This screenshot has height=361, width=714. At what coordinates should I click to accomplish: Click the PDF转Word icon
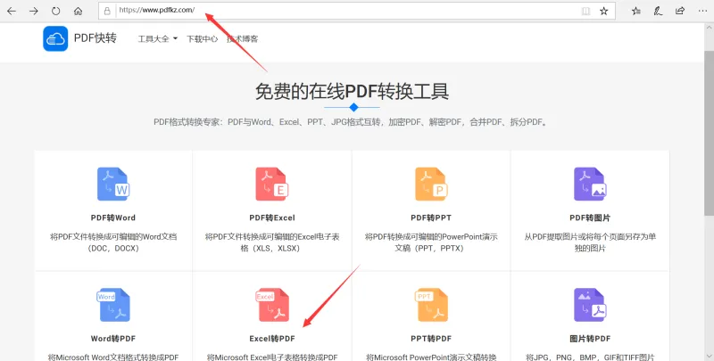tap(113, 185)
